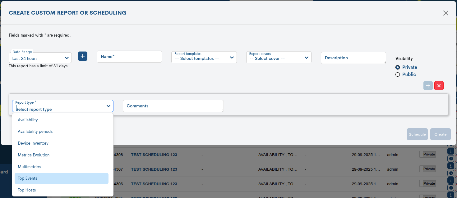Open the TEST SCHEDULING 123 report link

click(154, 155)
